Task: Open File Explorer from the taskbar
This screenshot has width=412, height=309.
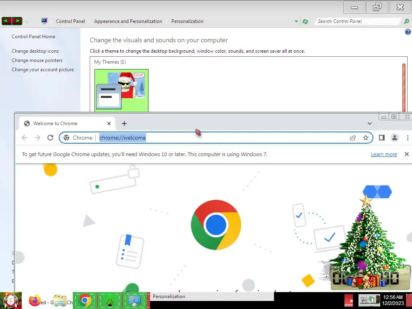Action: pyautogui.click(x=60, y=301)
